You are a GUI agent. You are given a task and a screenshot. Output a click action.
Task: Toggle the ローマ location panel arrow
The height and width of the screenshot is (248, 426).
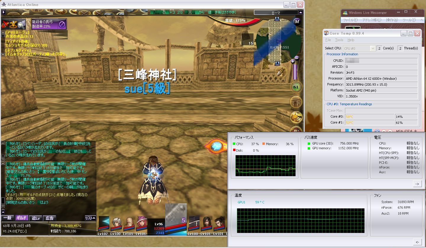[x=301, y=13]
